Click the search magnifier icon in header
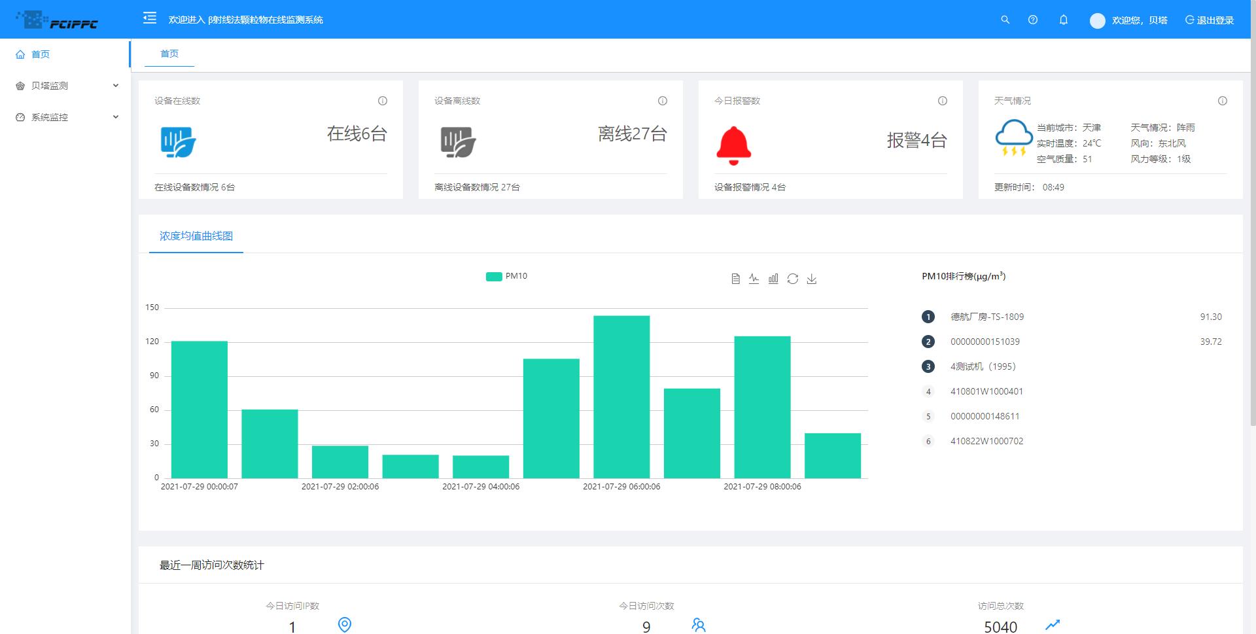The image size is (1256, 634). (x=1005, y=20)
